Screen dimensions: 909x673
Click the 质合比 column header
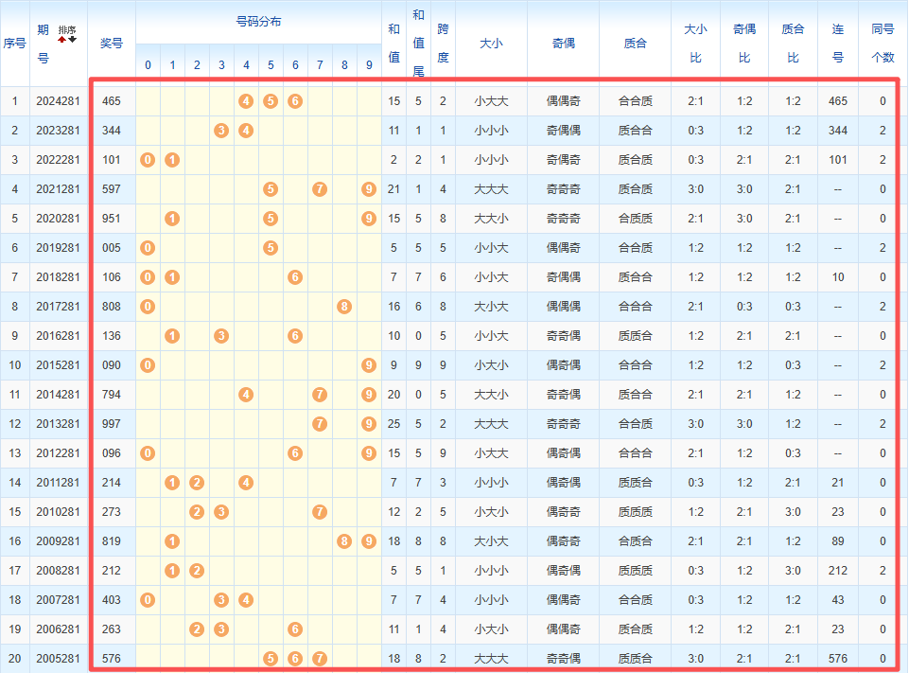point(793,44)
